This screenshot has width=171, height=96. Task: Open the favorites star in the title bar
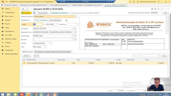(138, 2)
